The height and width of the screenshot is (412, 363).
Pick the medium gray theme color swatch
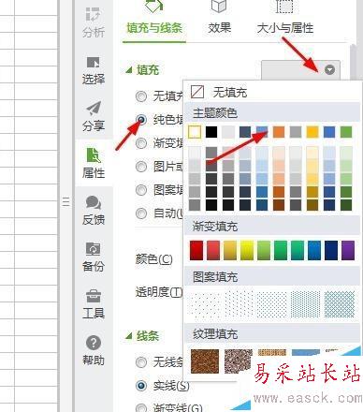click(296, 132)
